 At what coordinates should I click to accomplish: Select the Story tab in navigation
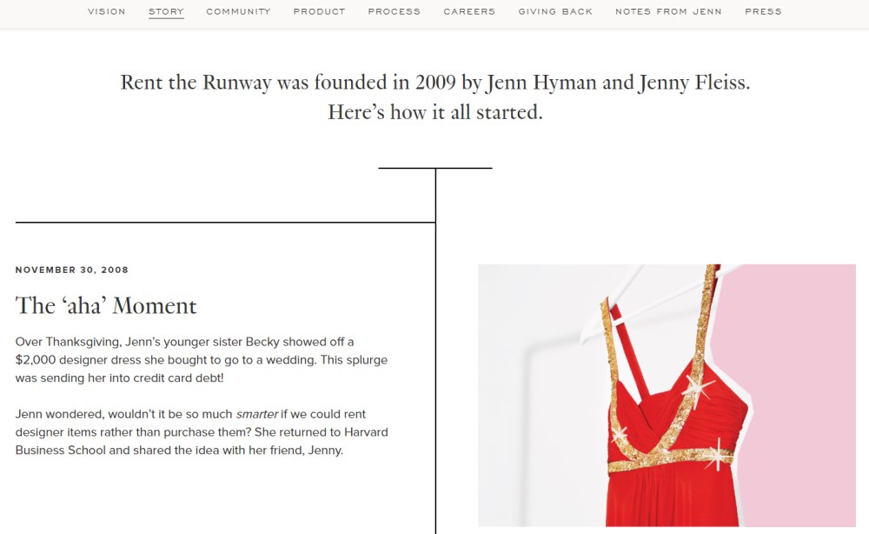click(x=166, y=12)
